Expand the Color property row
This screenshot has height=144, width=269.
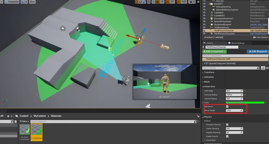coord(203,103)
